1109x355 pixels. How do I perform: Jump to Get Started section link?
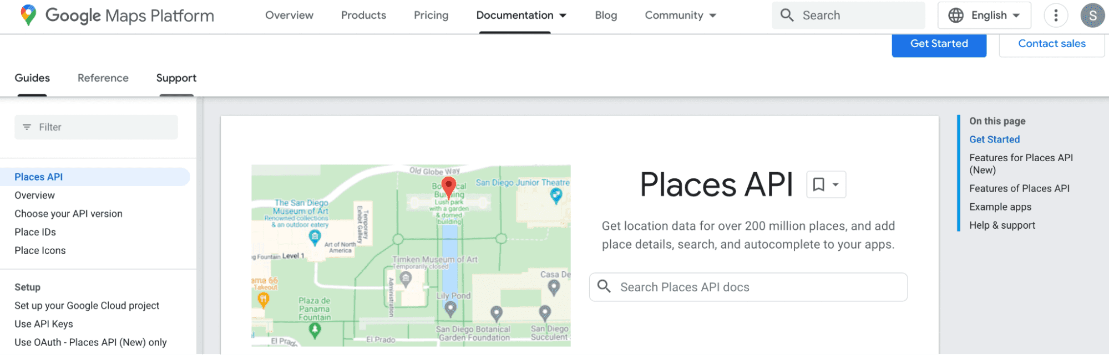tap(994, 140)
